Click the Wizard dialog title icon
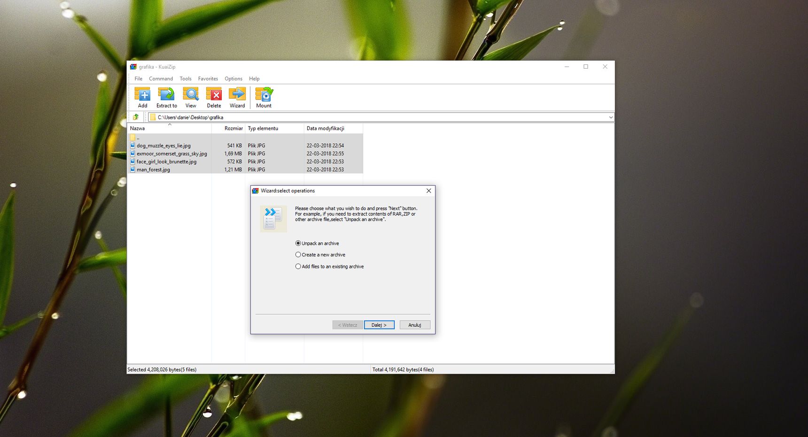Image resolution: width=808 pixels, height=437 pixels. (x=256, y=191)
